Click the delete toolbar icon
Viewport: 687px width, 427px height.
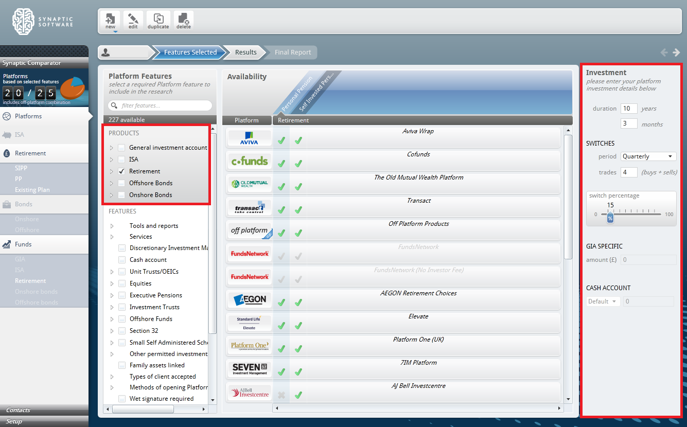184,21
